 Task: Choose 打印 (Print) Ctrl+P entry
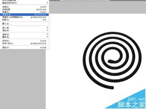tap(24, 41)
